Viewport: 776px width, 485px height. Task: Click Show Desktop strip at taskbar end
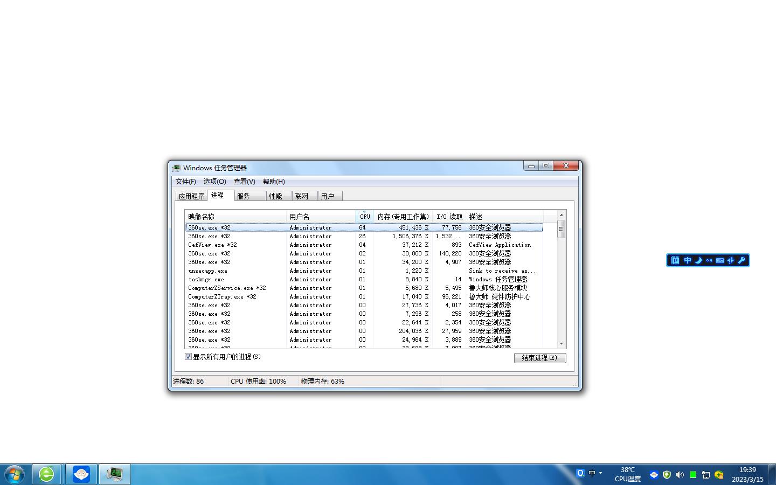[772, 474]
